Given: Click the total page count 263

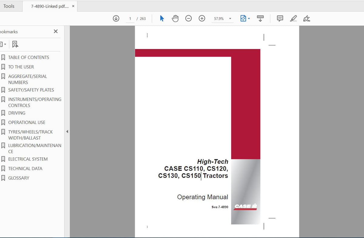Looking at the screenshot, I should [143, 19].
